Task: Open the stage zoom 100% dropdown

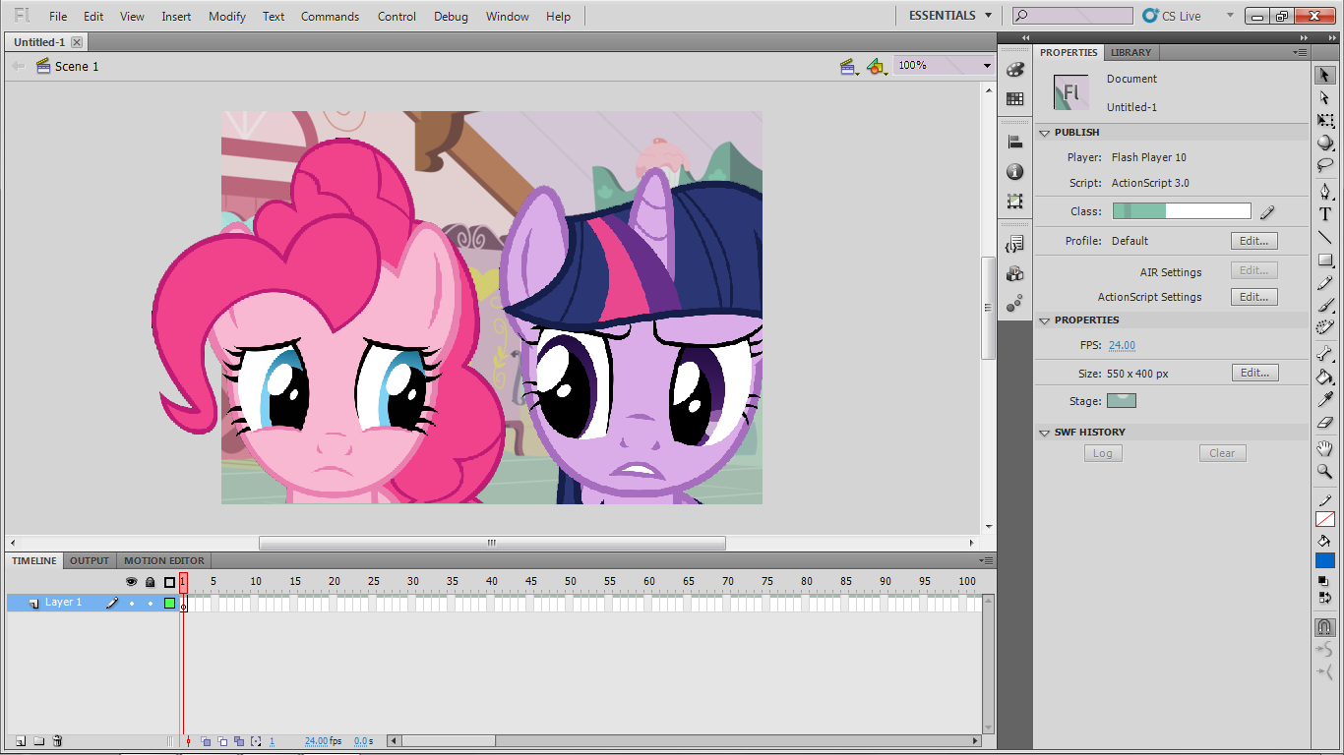Action: tap(987, 66)
